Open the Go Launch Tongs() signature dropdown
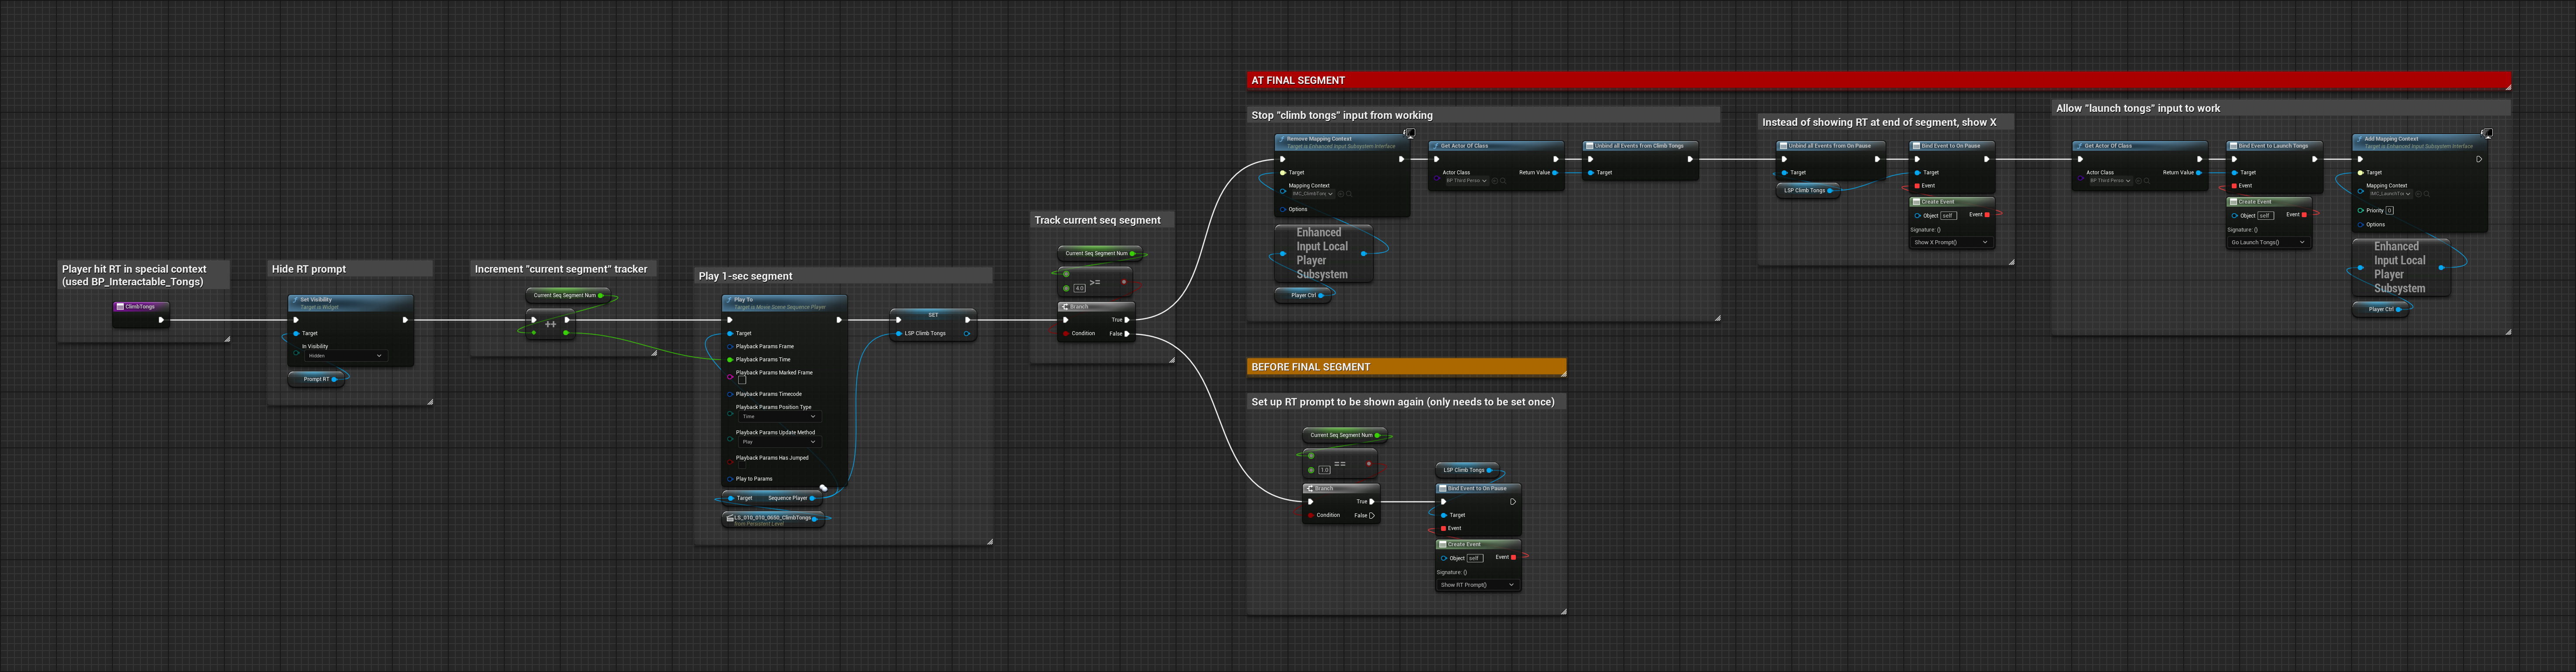Screen dimensions: 2576x672 2268,242
